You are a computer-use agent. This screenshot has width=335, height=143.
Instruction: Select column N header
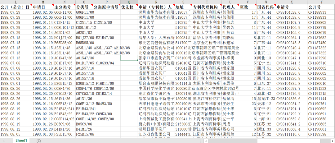65,2
